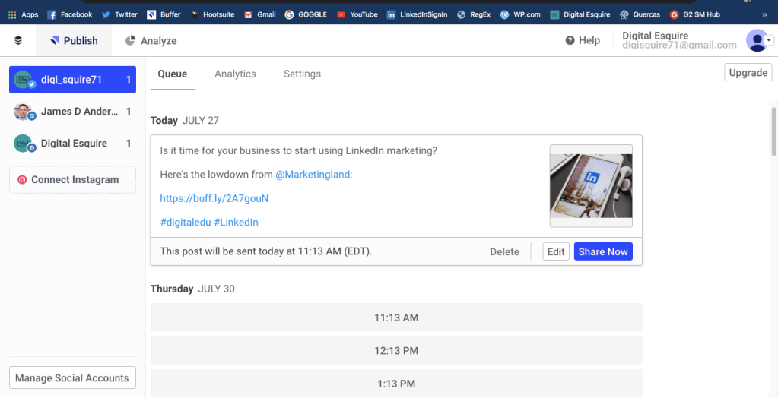Show more bookmarks with the overflow chevron
This screenshot has height=398, width=778.
[764, 14]
